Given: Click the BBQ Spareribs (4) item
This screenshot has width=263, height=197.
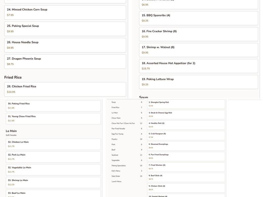Looking at the screenshot, I should tap(198, 18).
